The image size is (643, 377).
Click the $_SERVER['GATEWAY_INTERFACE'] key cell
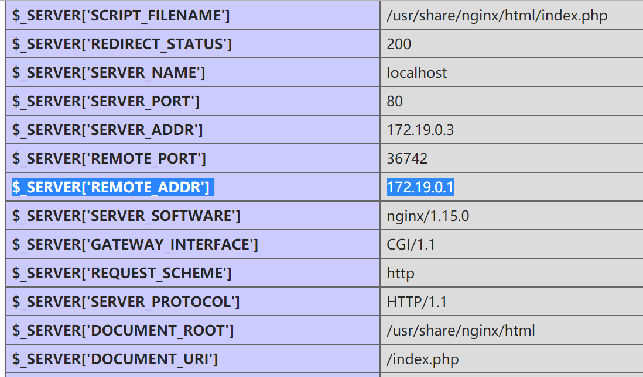pos(193,244)
